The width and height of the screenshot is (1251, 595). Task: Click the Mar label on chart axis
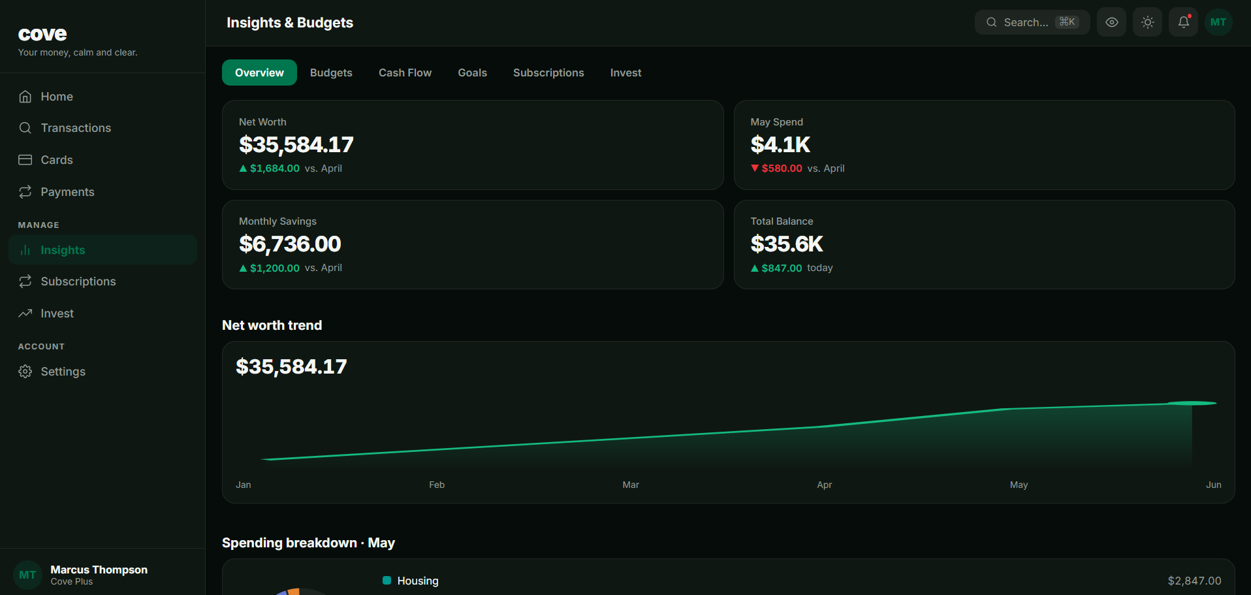point(631,485)
